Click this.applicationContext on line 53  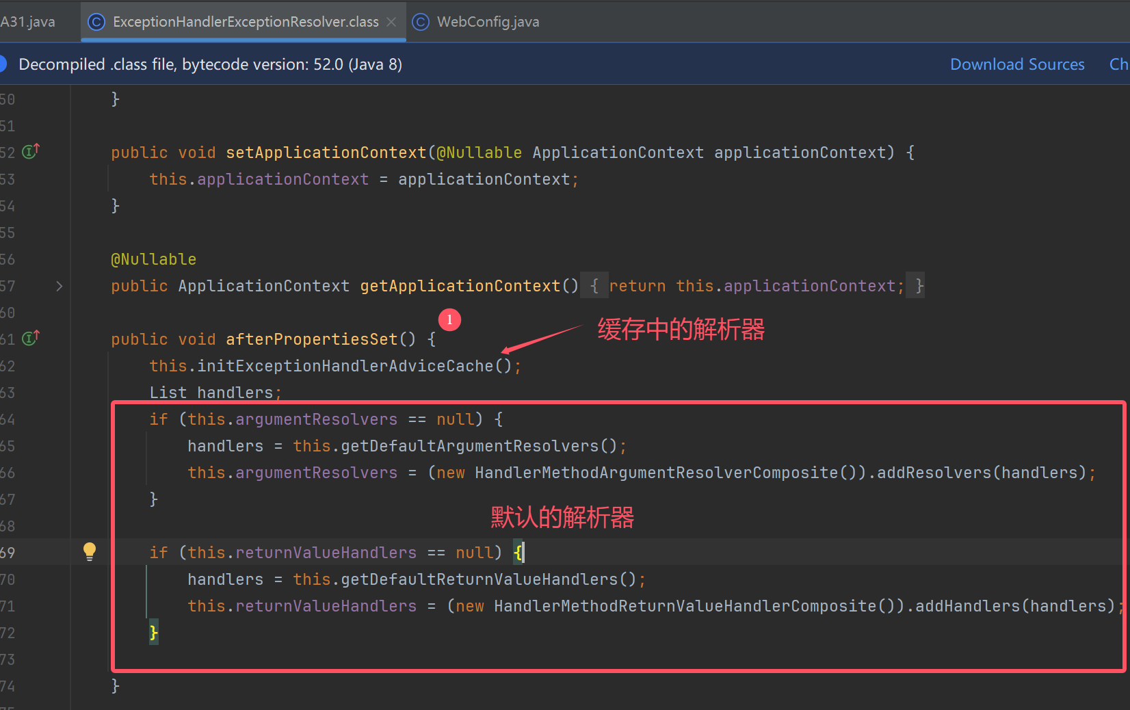[x=259, y=179]
